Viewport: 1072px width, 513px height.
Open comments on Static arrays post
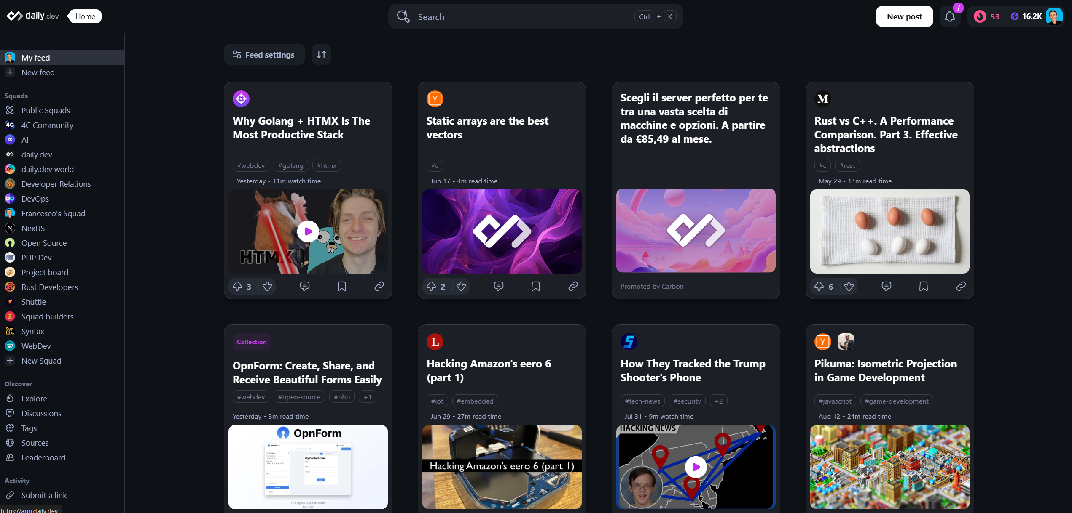pos(499,287)
